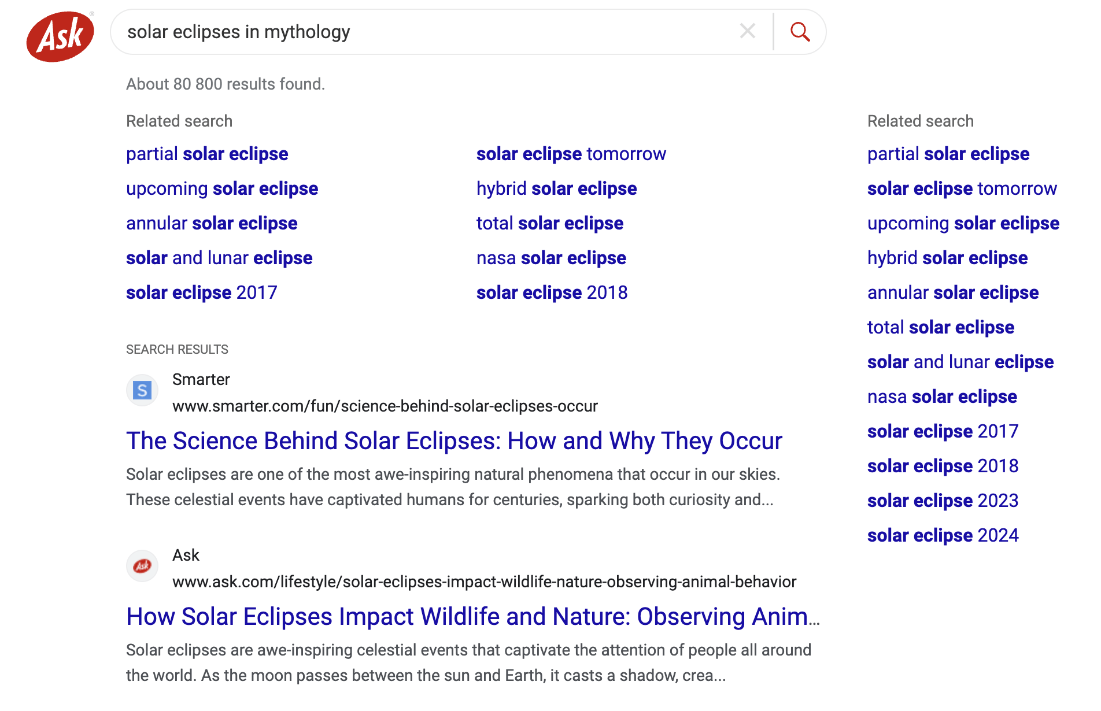
Task: Click the 'Ask' source name above second result
Action: tap(186, 556)
